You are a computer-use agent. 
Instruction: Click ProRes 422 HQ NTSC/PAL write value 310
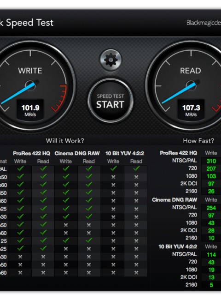tap(211, 161)
